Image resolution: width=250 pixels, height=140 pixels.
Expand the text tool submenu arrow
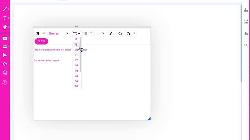9,18
